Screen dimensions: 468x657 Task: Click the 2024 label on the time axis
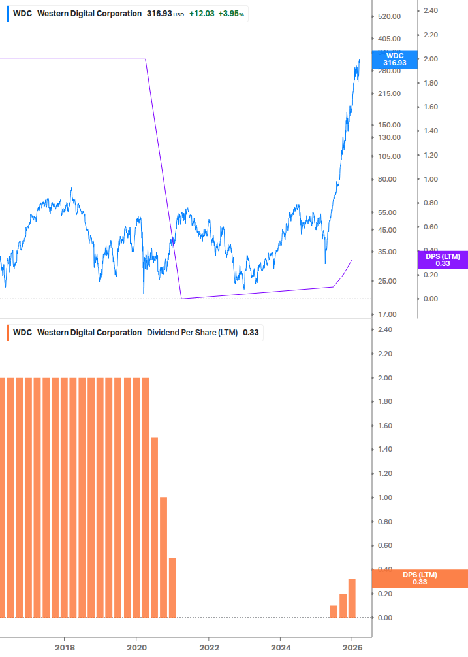[281, 648]
